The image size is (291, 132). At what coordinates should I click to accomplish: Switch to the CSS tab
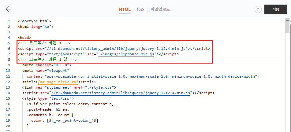click(x=140, y=9)
